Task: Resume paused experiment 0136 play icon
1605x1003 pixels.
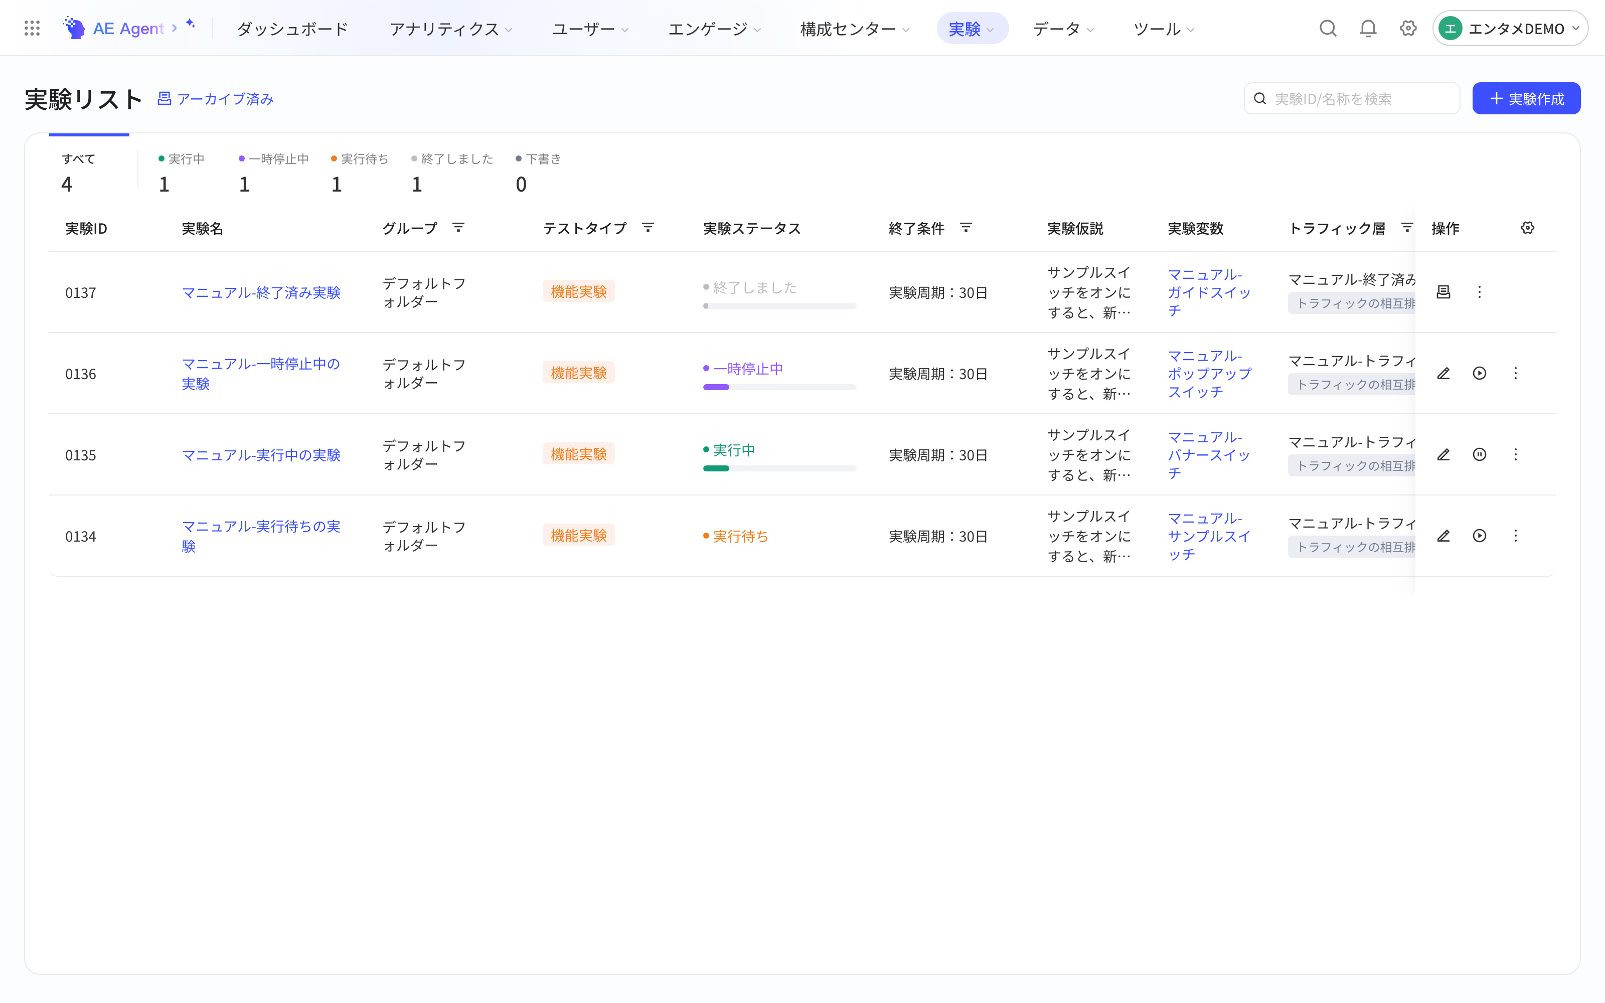Action: 1479,373
